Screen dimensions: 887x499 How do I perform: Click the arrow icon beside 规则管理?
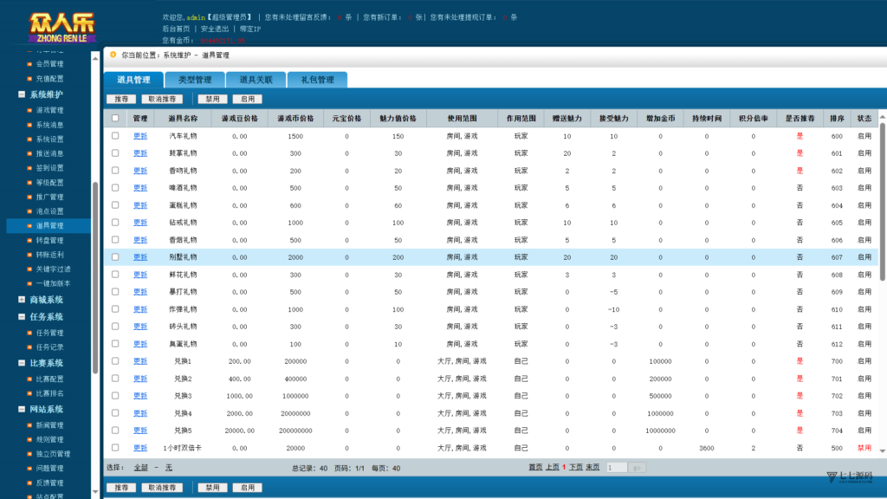tap(29, 439)
